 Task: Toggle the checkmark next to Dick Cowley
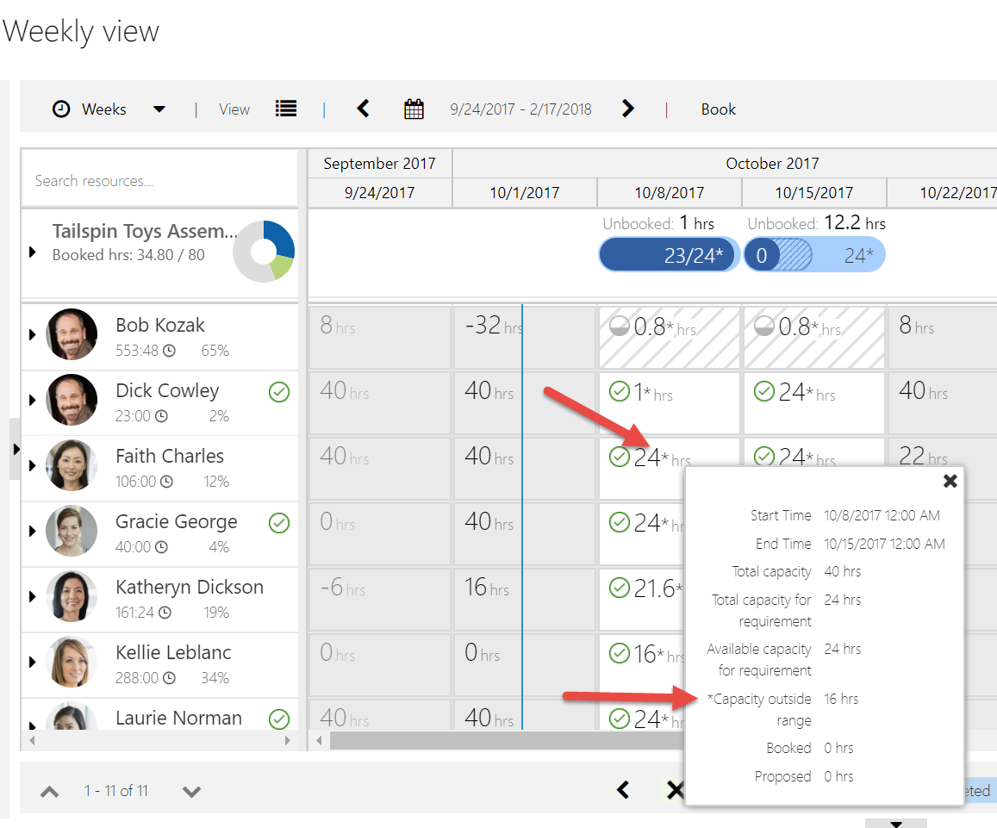(x=279, y=393)
